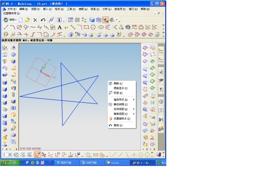Click the Open folder icon
259x170 pixels.
(x=27, y=20)
